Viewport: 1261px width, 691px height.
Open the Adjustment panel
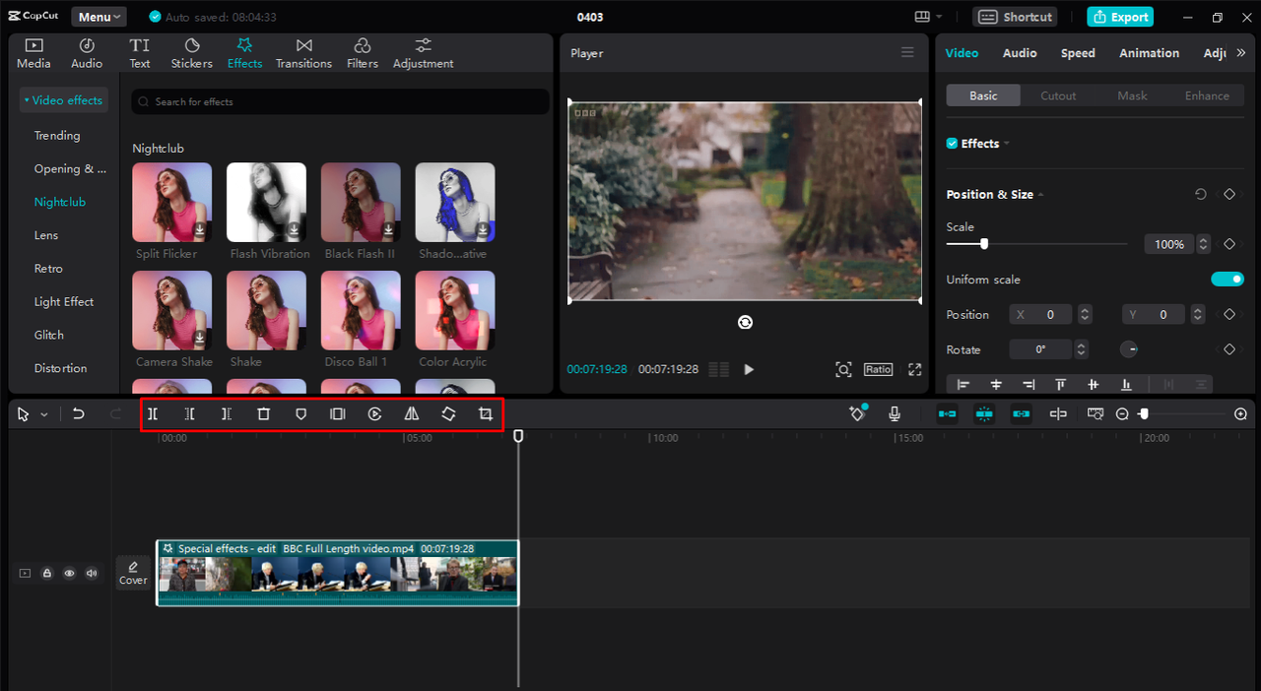click(x=424, y=53)
